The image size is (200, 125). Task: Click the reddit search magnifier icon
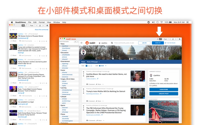pyautogui.click(x=112, y=43)
